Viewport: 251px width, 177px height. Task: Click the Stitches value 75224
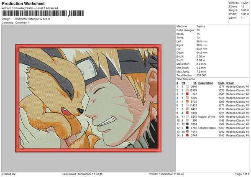(x=245, y=3)
